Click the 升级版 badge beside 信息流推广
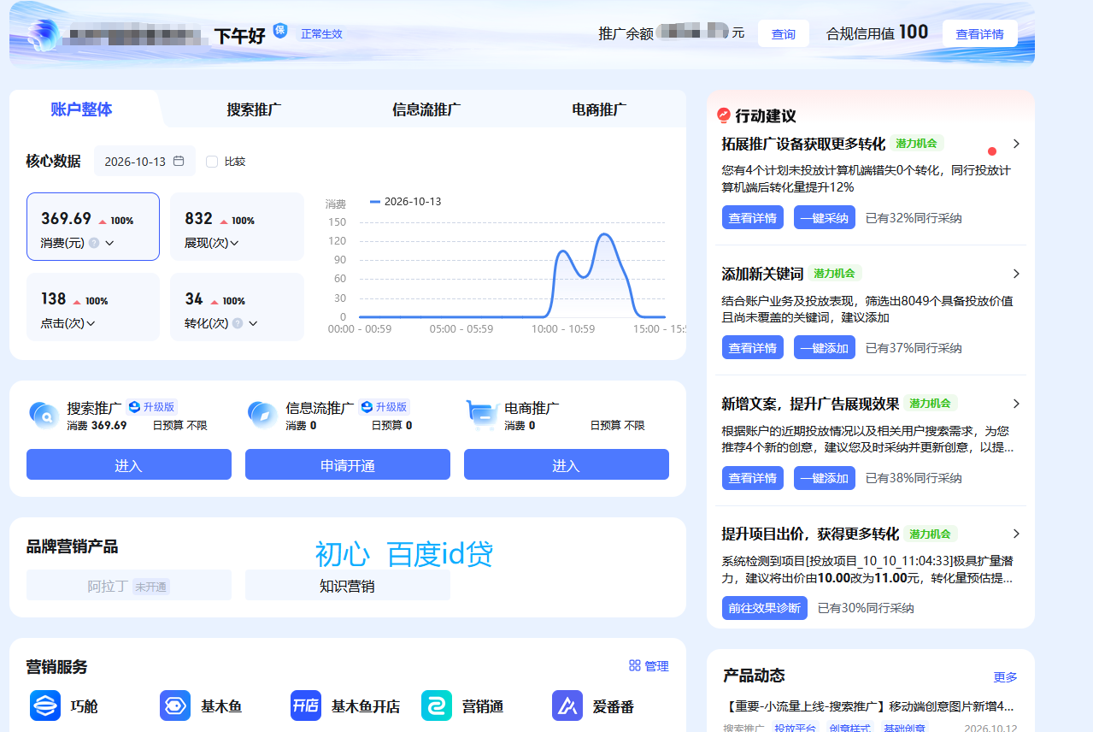The width and height of the screenshot is (1093, 732). tap(385, 407)
